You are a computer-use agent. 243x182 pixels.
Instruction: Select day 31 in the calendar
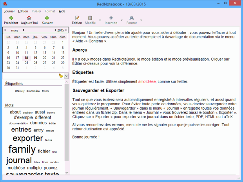click(17, 68)
